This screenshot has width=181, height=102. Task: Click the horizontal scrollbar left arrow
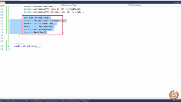(1, 98)
